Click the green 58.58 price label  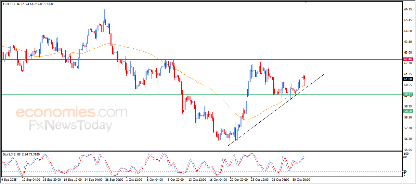tap(408, 111)
